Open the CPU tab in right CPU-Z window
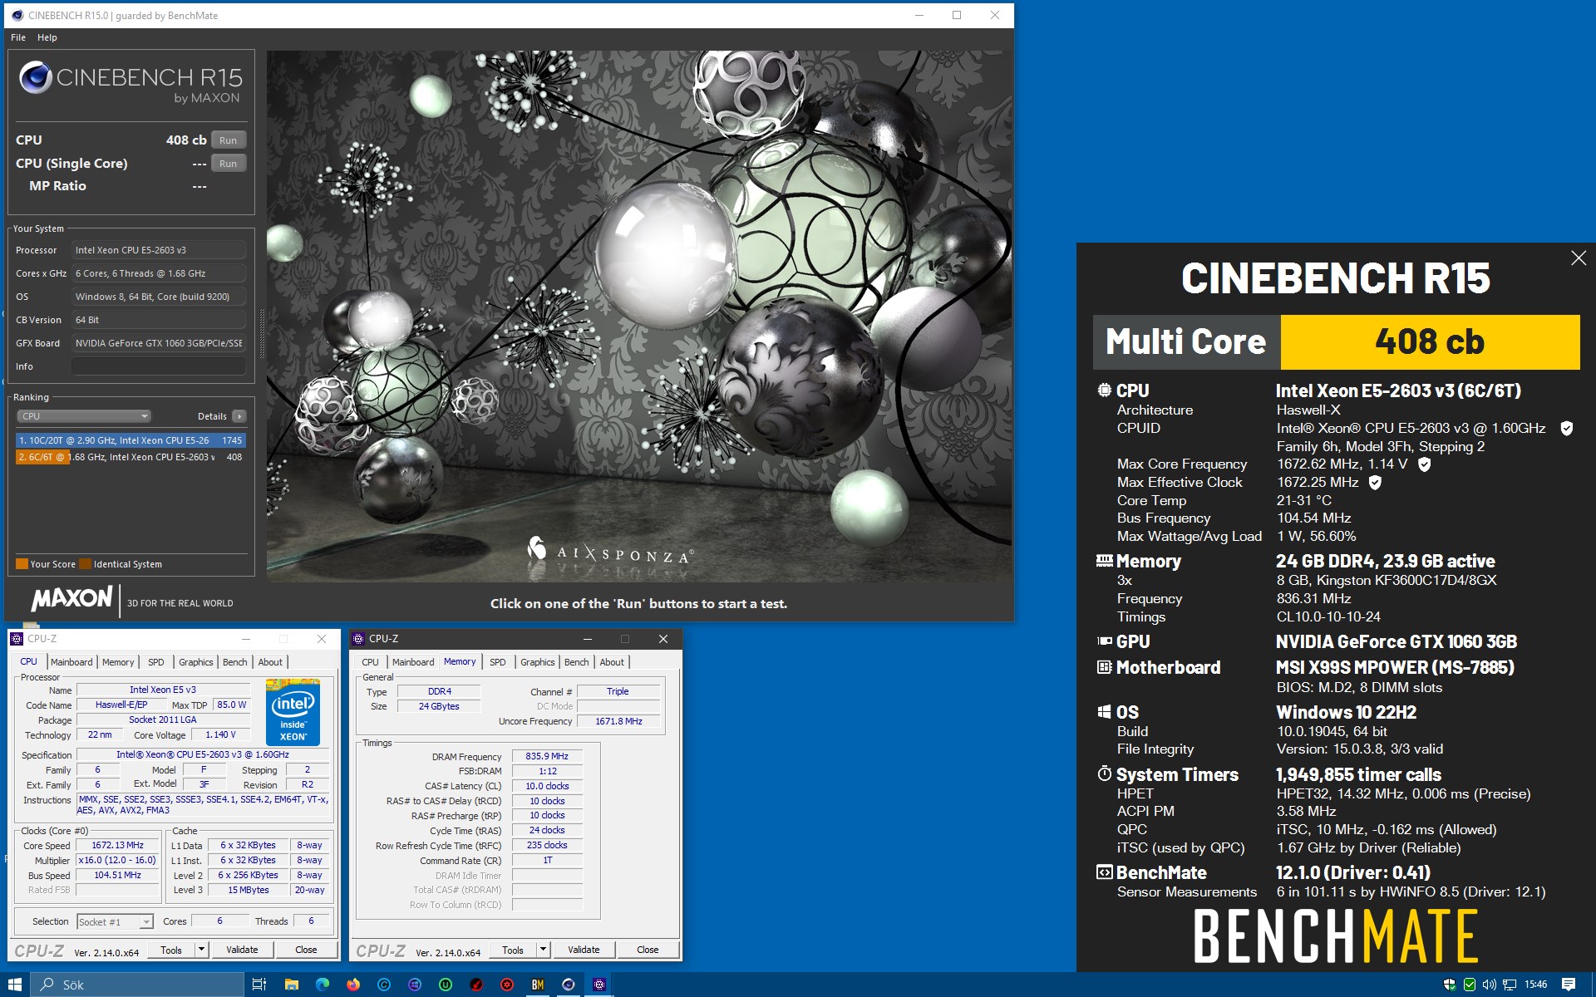The width and height of the screenshot is (1596, 997). [370, 662]
